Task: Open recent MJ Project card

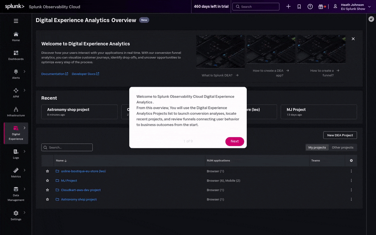Action: pos(319,112)
